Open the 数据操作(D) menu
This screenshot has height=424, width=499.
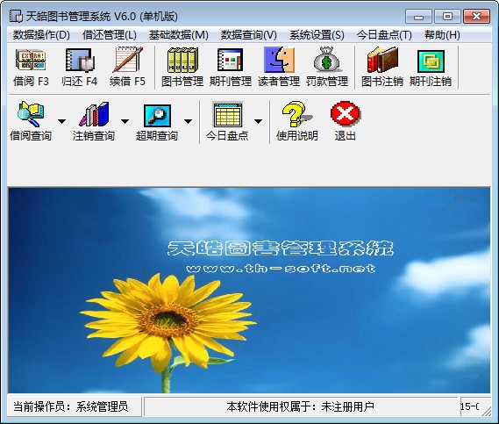click(x=41, y=35)
